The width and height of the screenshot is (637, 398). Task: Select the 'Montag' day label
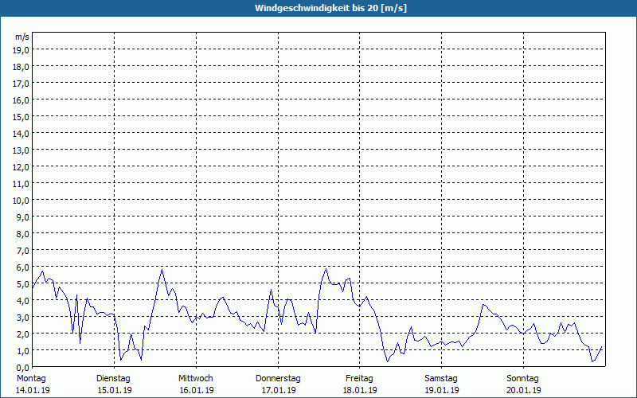coord(31,379)
